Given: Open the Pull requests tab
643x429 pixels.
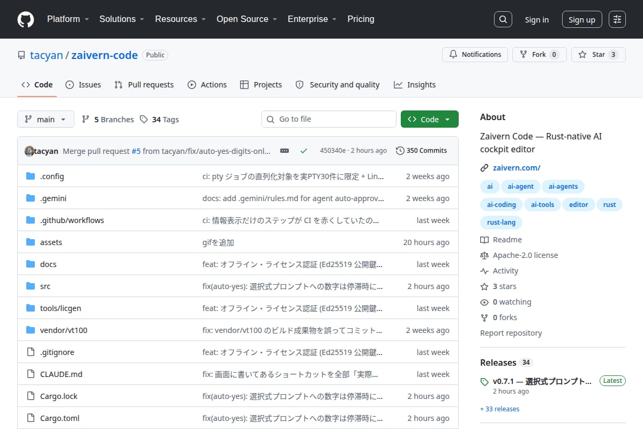Looking at the screenshot, I should 144,85.
